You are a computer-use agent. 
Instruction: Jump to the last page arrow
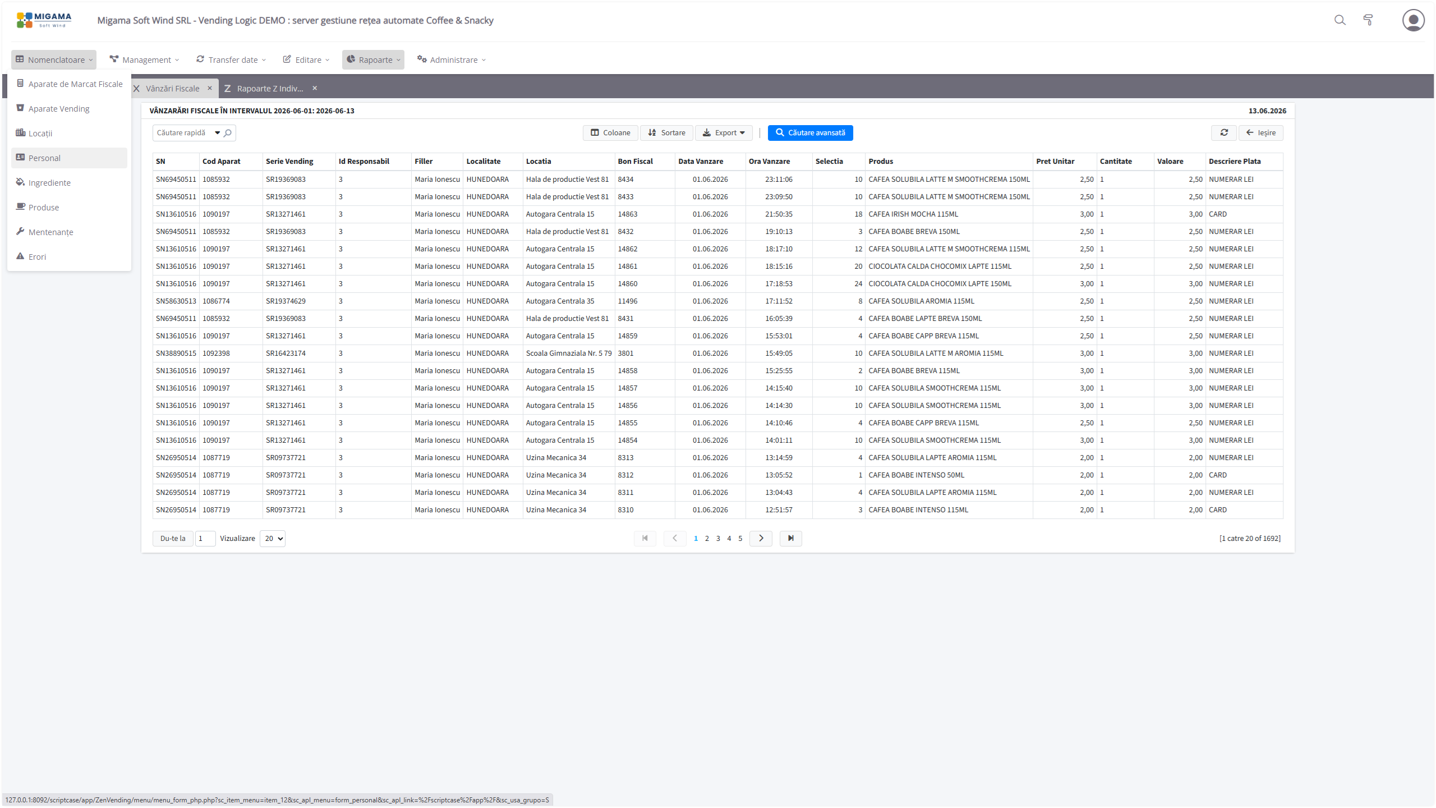pos(790,538)
